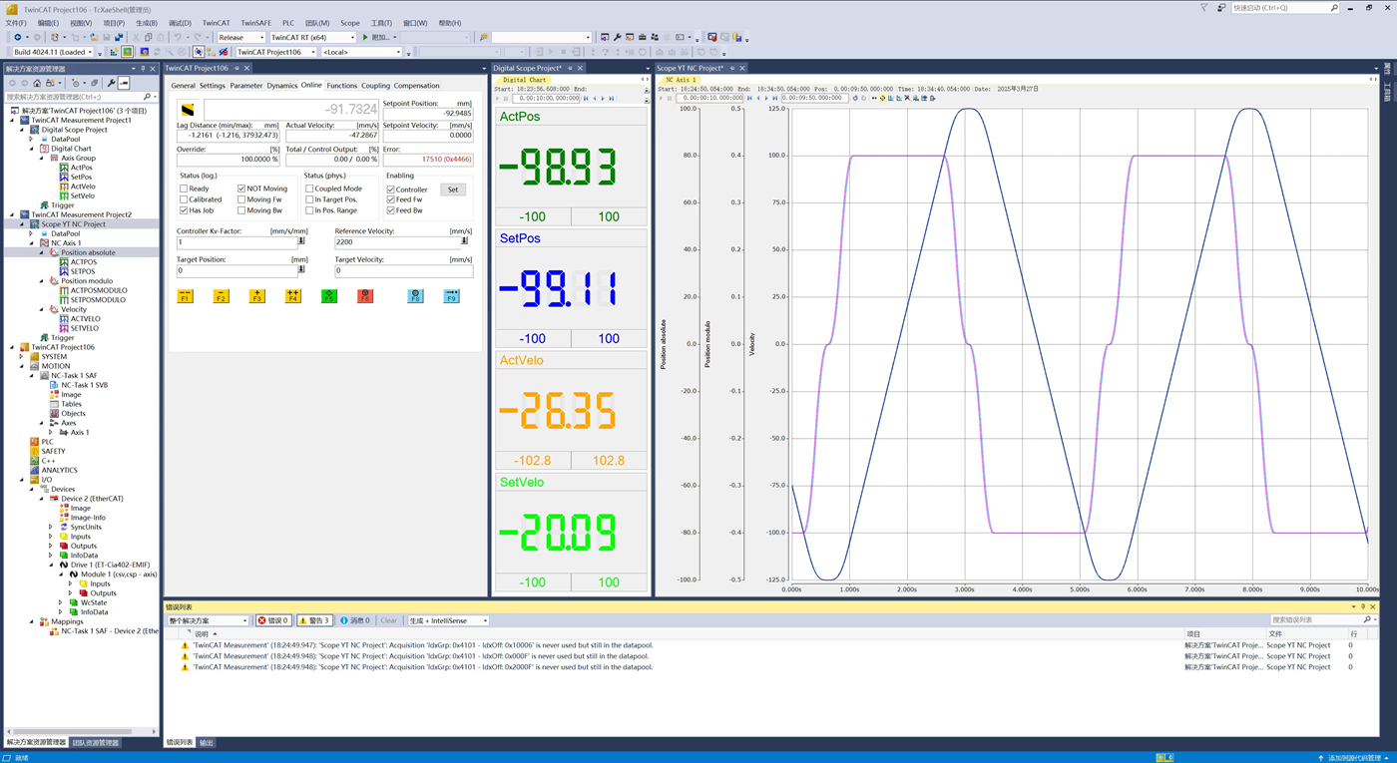Open the error list solution scope dropdown
Viewport: 1397px width, 763px height.
[x=208, y=620]
